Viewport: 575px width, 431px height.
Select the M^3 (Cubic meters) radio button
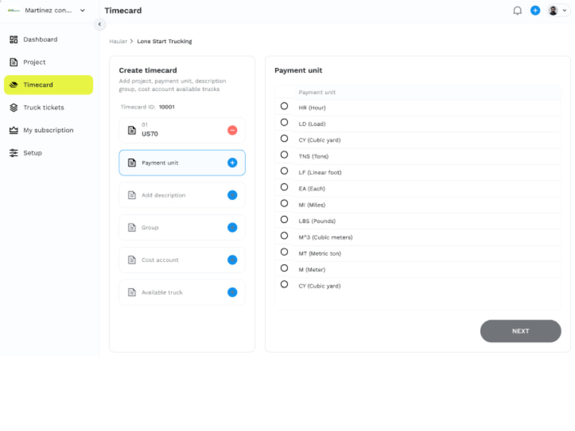click(284, 236)
